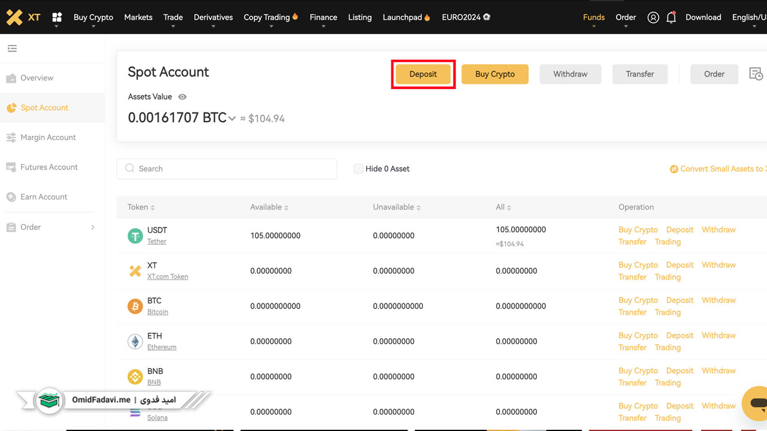
Task: Click the Earn Account sidebar icon
Action: tap(11, 197)
